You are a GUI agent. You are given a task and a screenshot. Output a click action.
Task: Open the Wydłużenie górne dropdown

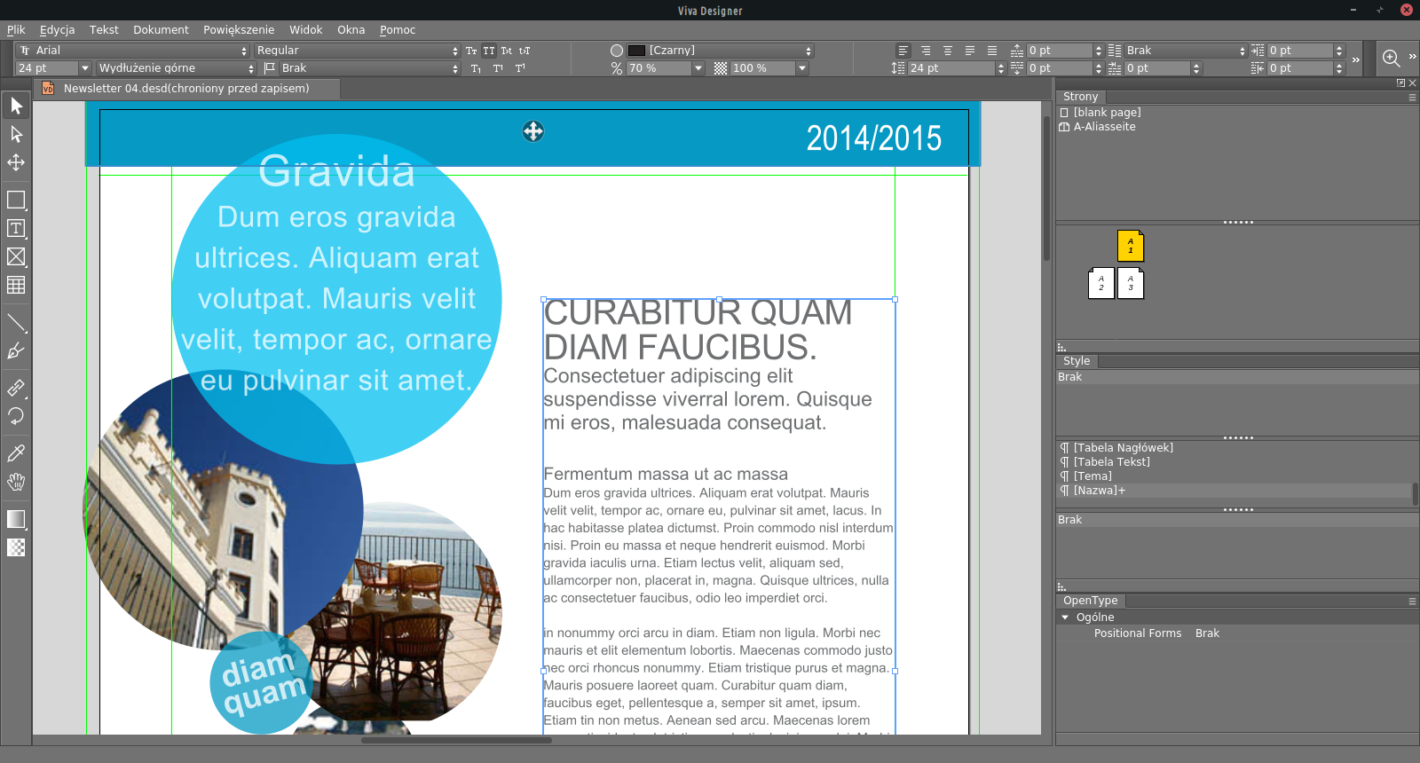tap(177, 68)
